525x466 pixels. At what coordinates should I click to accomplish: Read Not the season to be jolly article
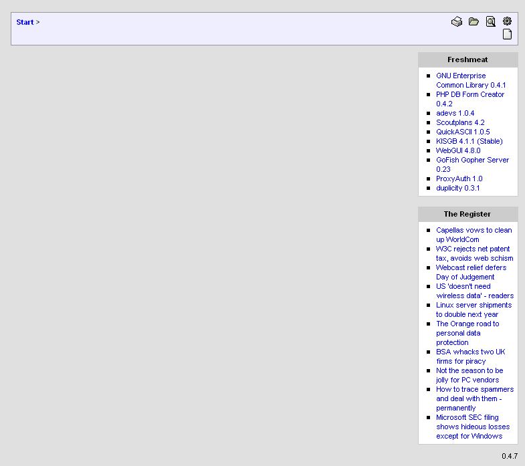[x=469, y=375]
